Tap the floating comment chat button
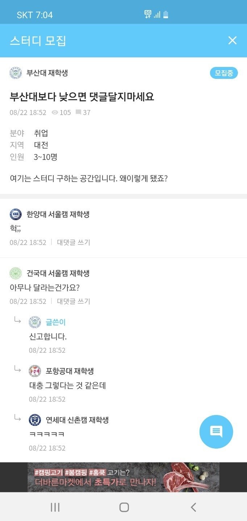247x521 pixels. click(x=216, y=432)
